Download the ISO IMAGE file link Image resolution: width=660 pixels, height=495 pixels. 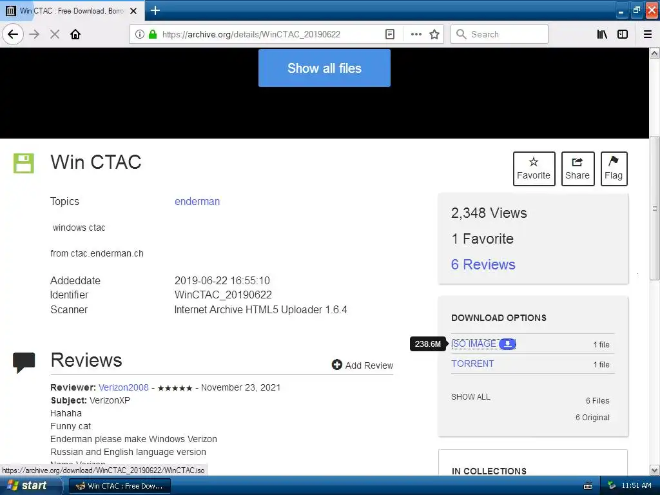(474, 344)
